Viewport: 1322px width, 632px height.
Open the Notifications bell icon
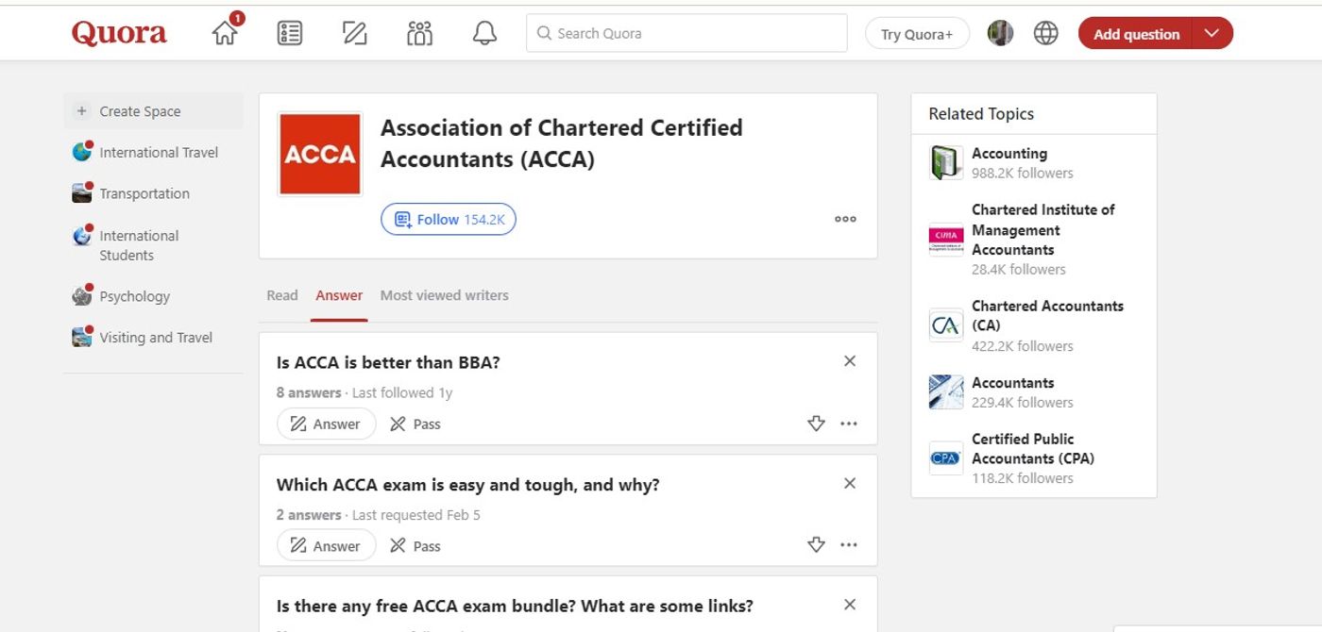coord(484,33)
